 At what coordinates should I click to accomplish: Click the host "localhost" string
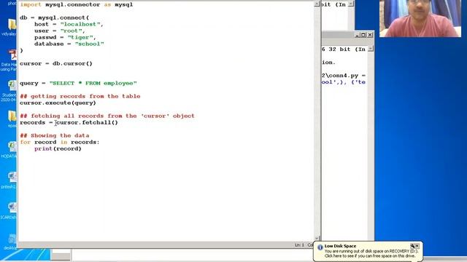coord(80,24)
